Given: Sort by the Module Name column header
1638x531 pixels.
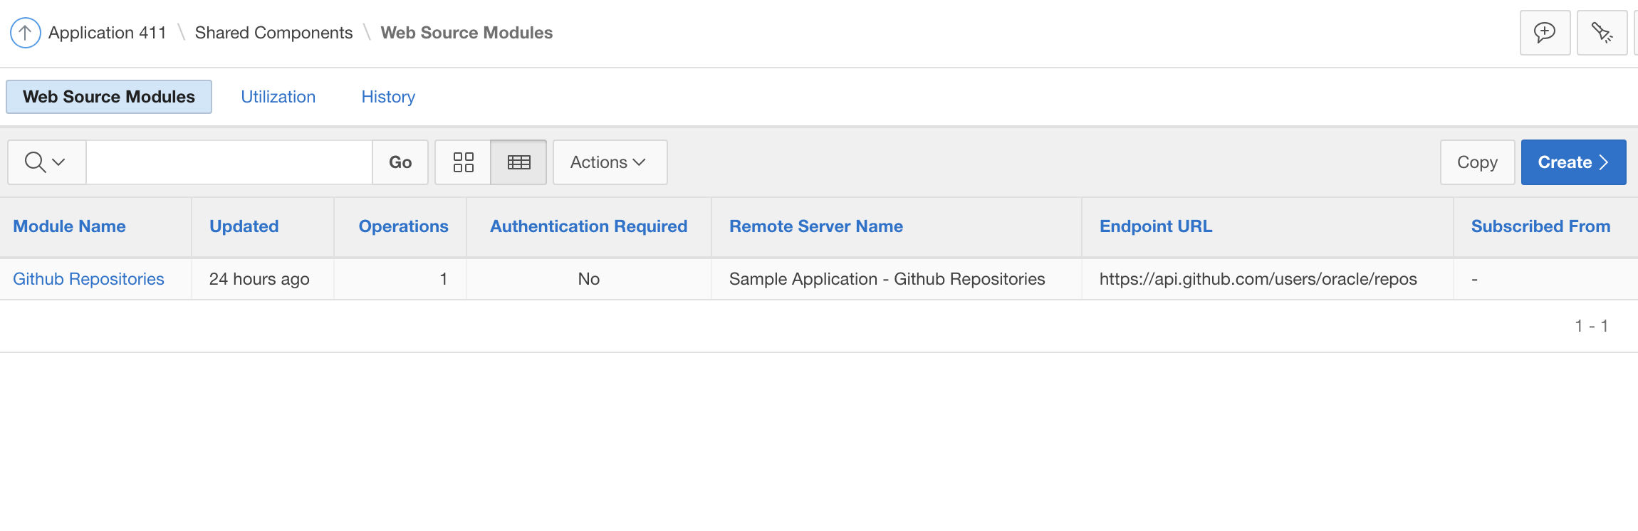Looking at the screenshot, I should pos(69,226).
